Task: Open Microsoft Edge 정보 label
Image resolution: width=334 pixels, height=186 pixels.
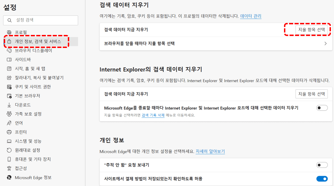Action: (x=33, y=177)
